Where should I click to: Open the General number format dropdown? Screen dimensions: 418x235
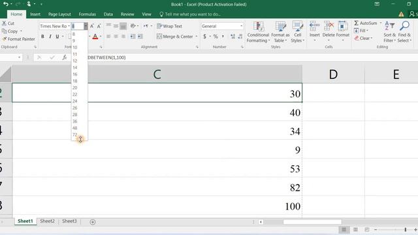coord(241,26)
